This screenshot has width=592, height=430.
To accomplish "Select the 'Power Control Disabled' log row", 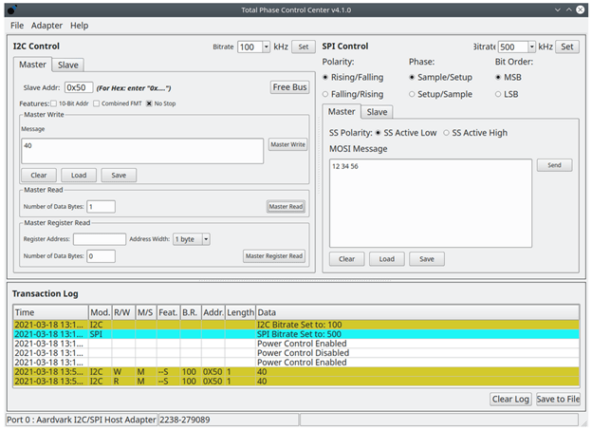I will 296,353.
